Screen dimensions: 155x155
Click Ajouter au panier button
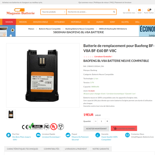[124, 128]
